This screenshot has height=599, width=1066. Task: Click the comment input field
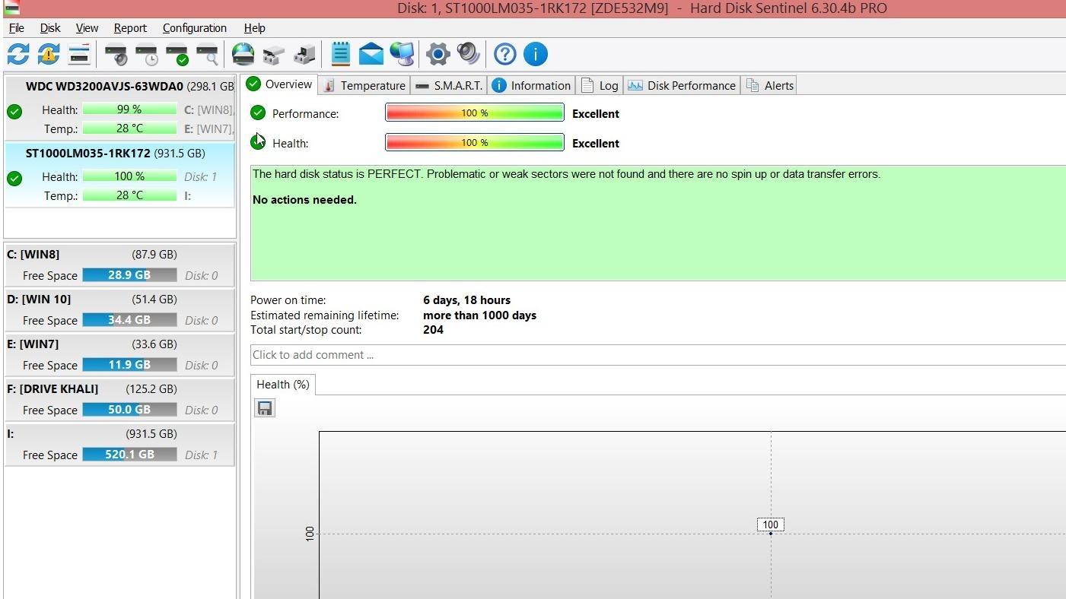(654, 355)
